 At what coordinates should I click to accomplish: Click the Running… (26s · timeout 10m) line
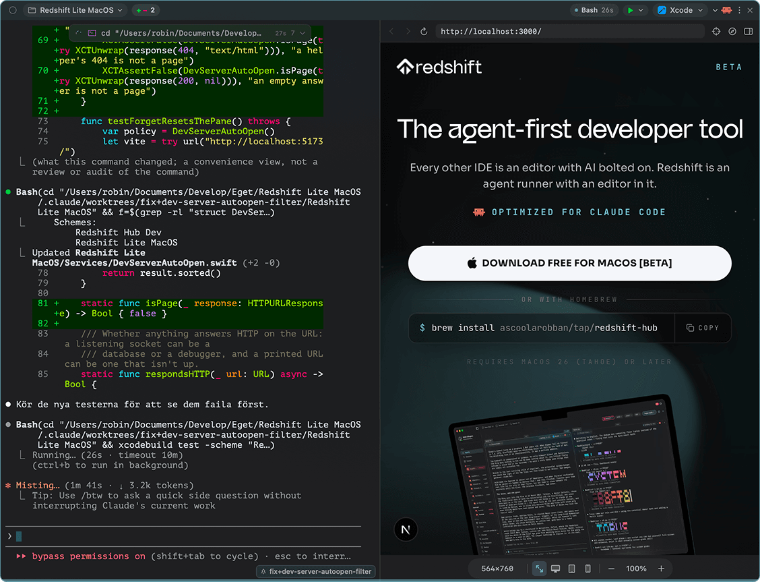coord(108,455)
